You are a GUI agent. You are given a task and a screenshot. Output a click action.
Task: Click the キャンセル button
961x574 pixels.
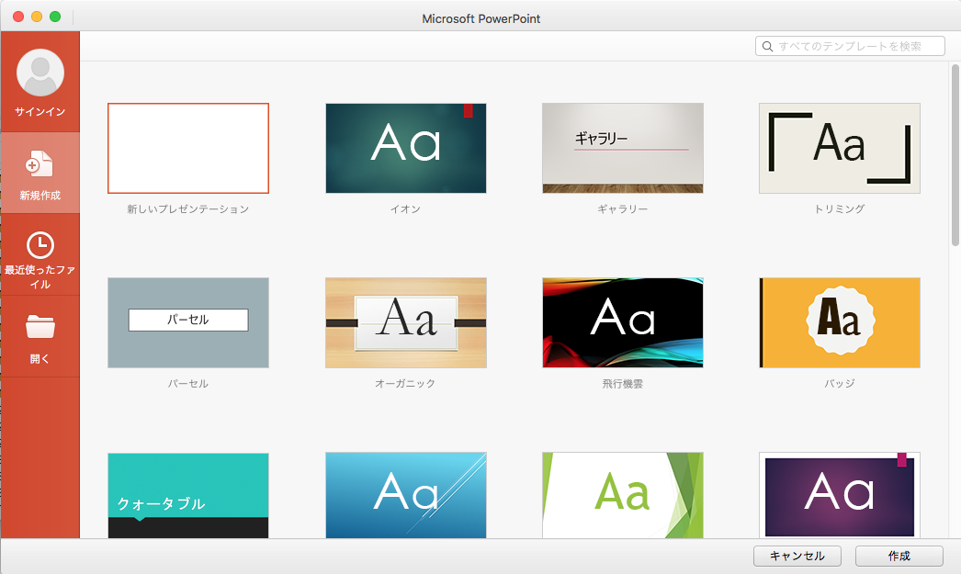(x=797, y=557)
